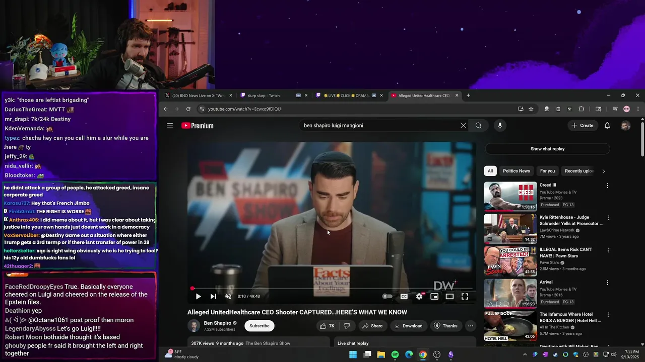The image size is (645, 362).
Task: Skip to next video in player
Action: (x=213, y=297)
